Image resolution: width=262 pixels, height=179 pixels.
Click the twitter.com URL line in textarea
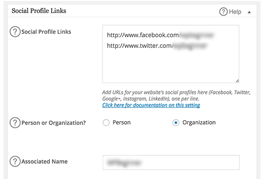157,45
